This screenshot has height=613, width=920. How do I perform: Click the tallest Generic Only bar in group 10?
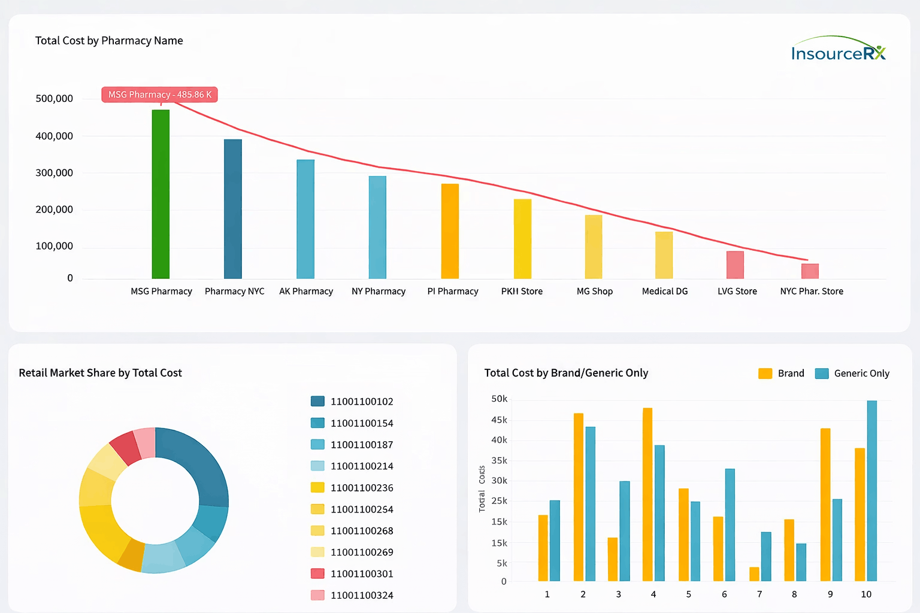point(871,491)
